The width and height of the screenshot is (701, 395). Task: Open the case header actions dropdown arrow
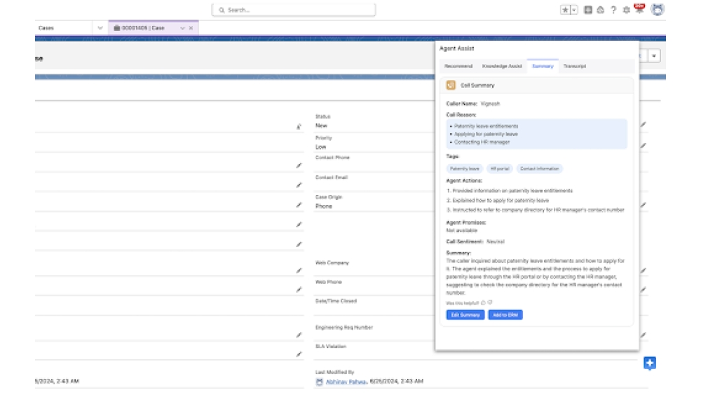(x=654, y=56)
